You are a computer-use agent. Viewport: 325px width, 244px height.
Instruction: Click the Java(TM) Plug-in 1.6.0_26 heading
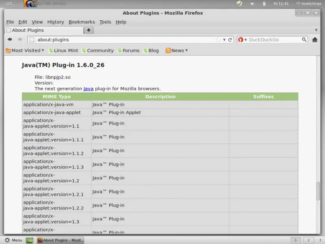point(63,65)
